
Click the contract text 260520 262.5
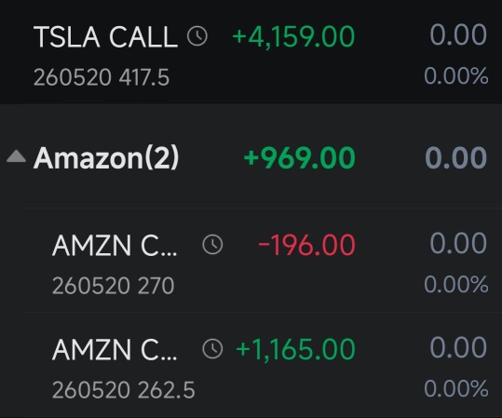[124, 390]
